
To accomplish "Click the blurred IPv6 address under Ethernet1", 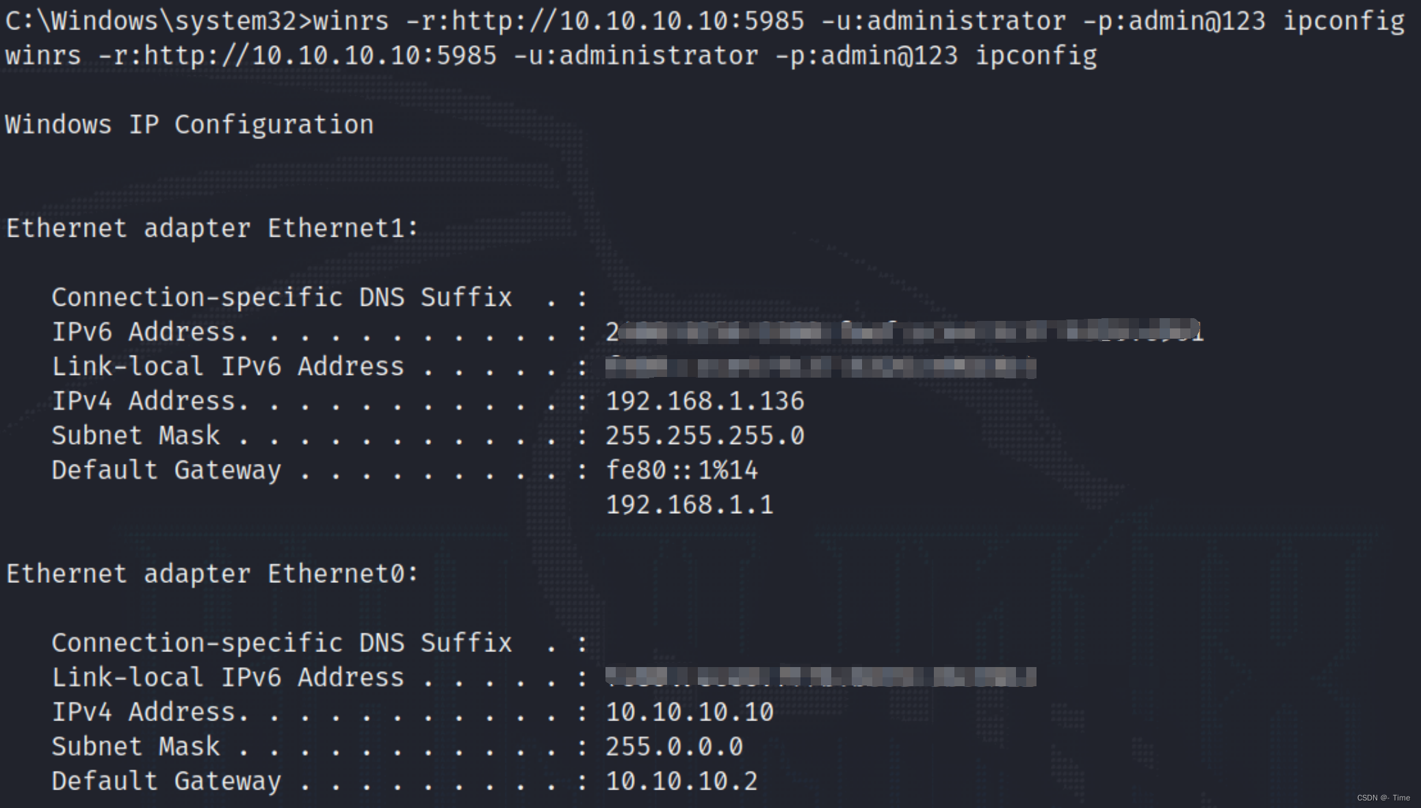I will click(903, 333).
